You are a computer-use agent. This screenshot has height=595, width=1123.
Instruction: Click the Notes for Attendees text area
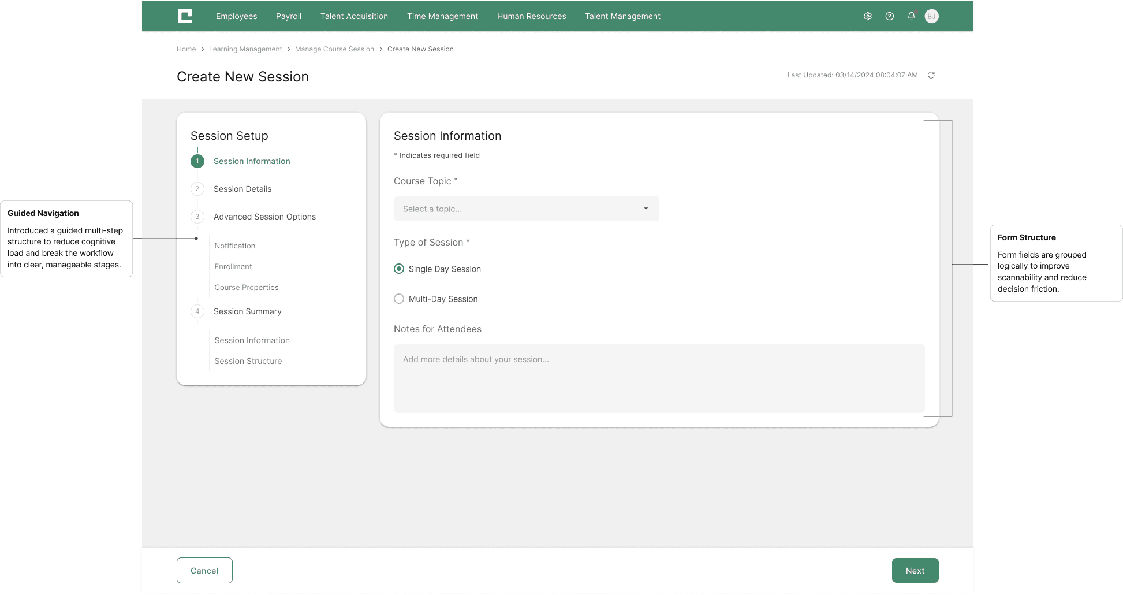(x=659, y=378)
